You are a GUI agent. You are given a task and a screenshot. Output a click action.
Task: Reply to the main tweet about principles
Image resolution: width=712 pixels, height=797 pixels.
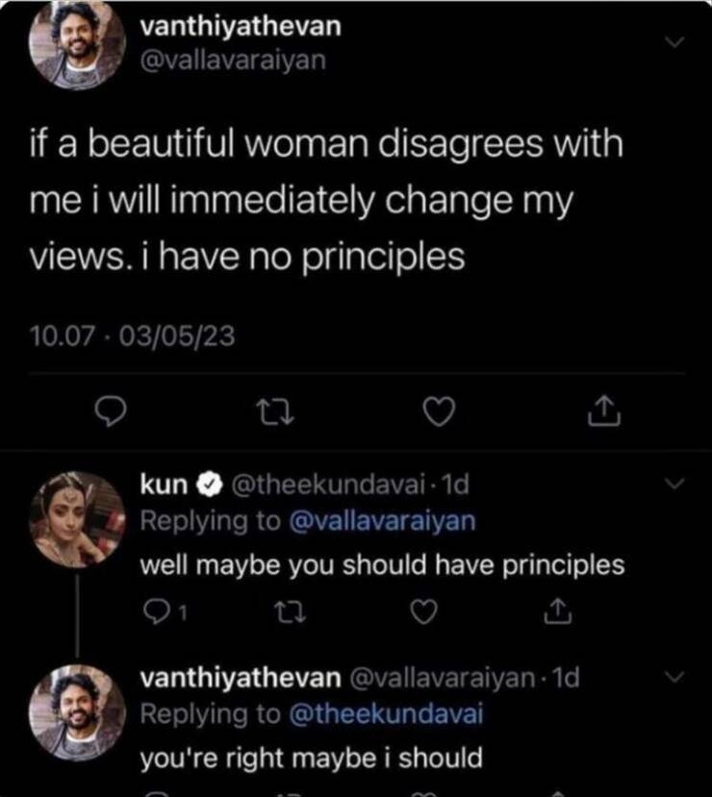[x=114, y=412]
